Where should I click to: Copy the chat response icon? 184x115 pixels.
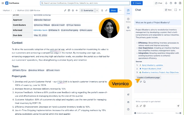[145, 82]
